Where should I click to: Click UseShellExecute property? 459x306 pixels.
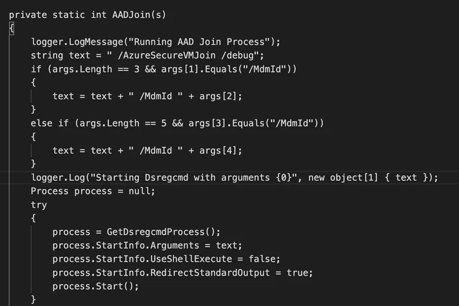click(x=191, y=259)
